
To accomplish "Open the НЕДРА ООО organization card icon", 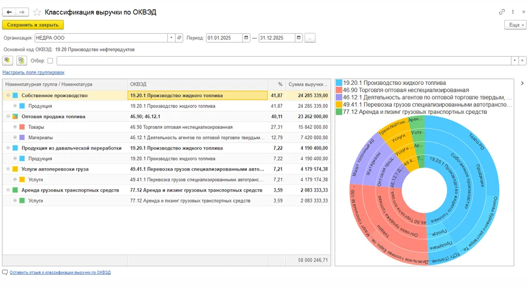I will [x=179, y=37].
